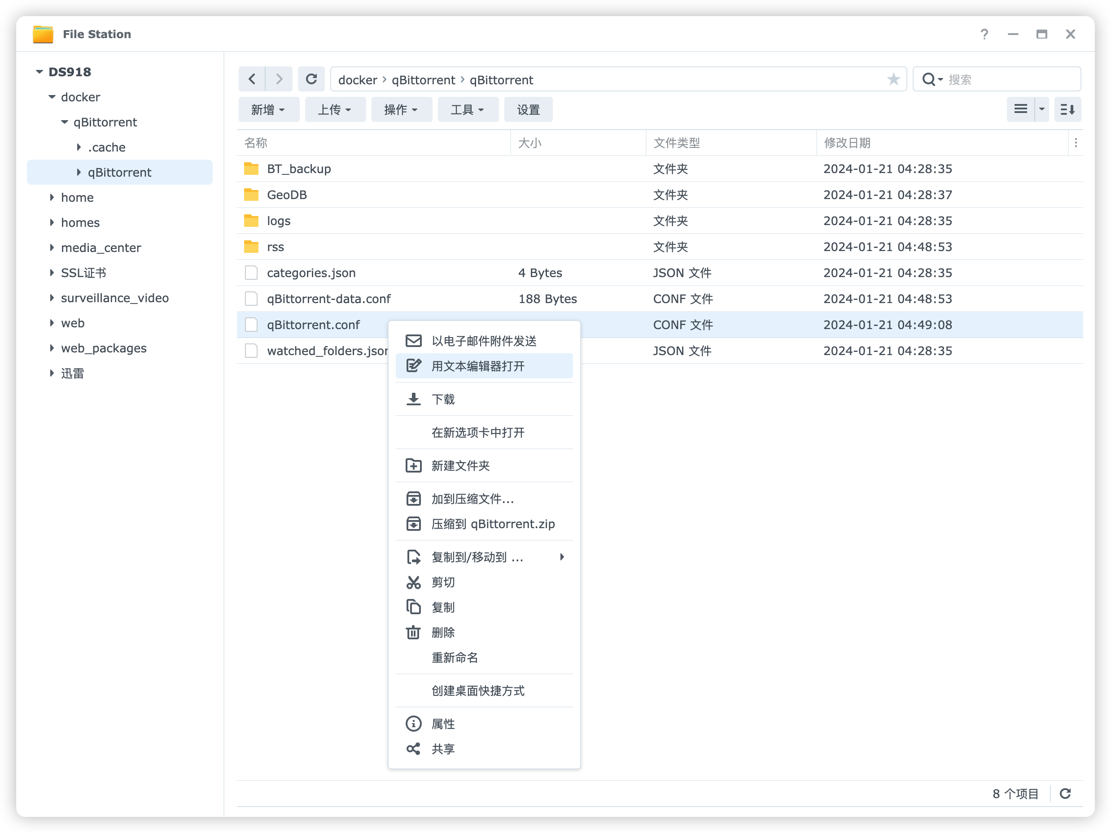The height and width of the screenshot is (833, 1111).
Task: Collapse the docker tree node
Action: coord(52,97)
